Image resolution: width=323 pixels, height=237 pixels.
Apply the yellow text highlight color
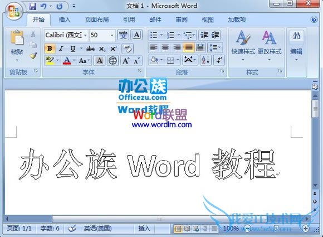pos(50,61)
